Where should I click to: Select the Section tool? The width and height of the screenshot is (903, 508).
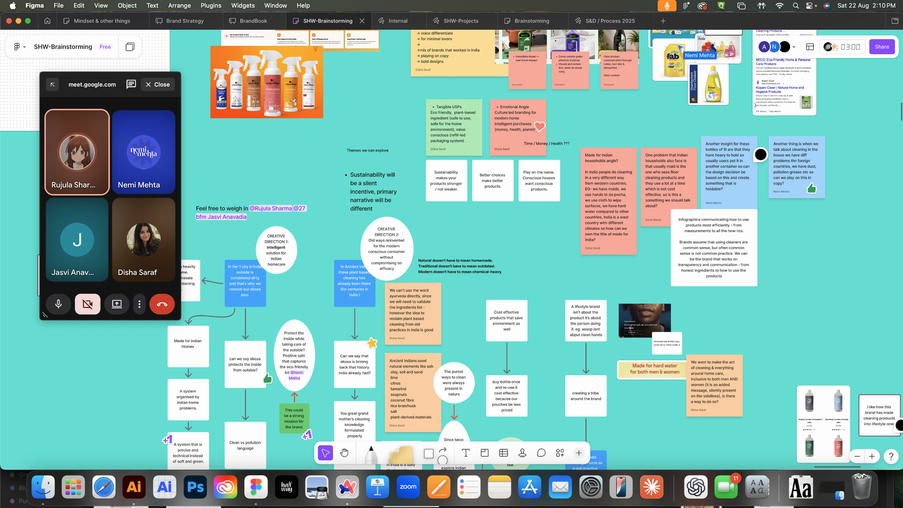pyautogui.click(x=484, y=453)
